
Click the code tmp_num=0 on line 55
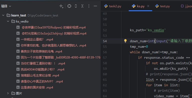pos(139,46)
